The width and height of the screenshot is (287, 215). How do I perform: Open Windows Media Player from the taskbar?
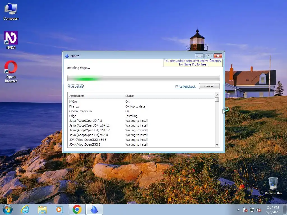coord(59,209)
